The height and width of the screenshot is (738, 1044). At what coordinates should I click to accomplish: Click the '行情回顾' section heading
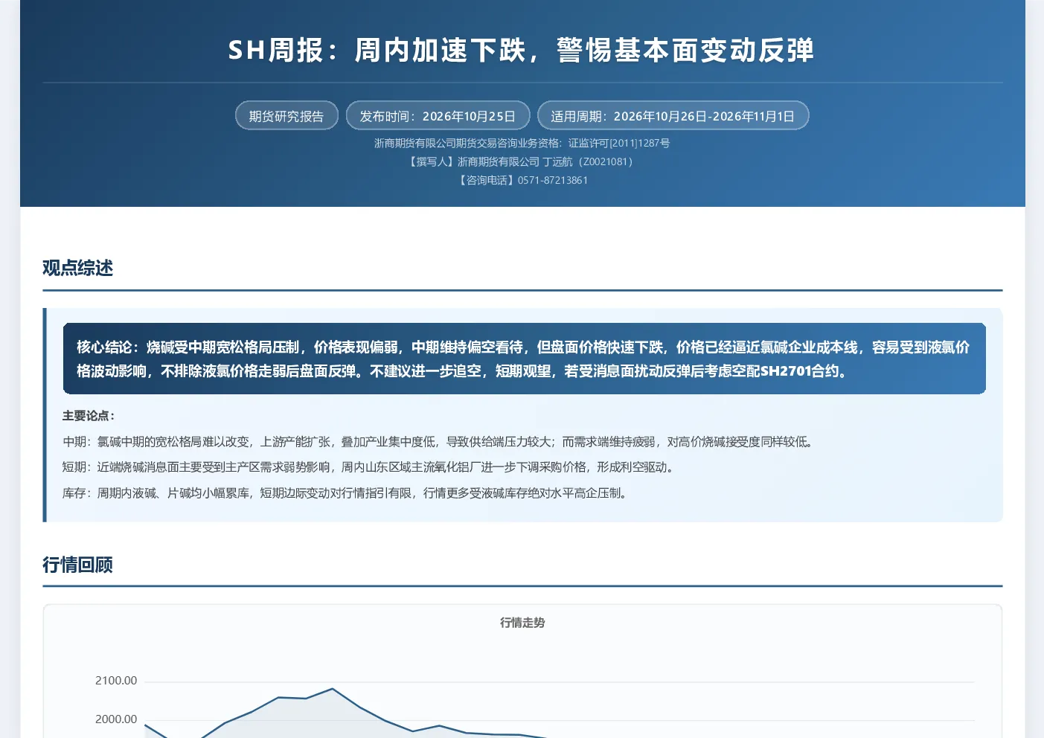78,565
